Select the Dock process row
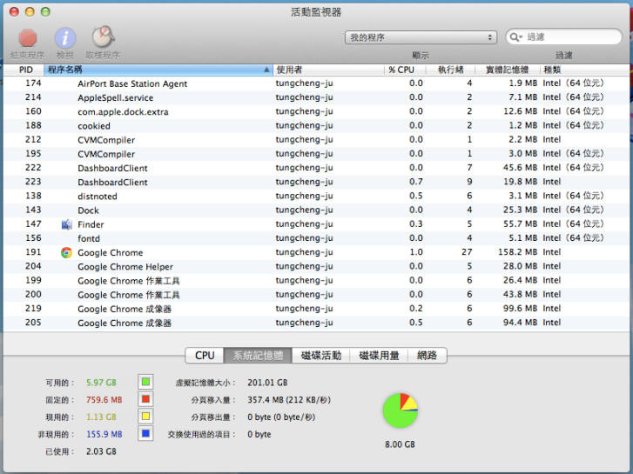This screenshot has height=474, width=633. [x=316, y=210]
